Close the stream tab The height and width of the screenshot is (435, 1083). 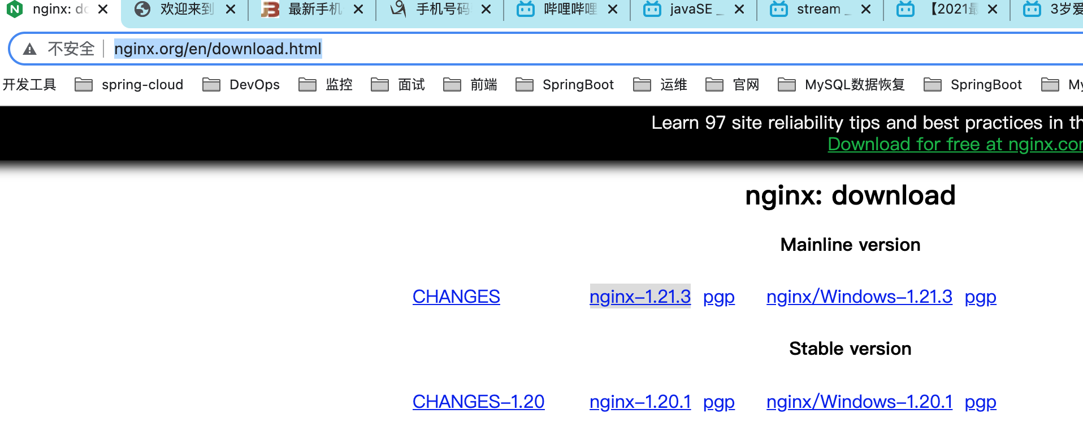coord(866,9)
